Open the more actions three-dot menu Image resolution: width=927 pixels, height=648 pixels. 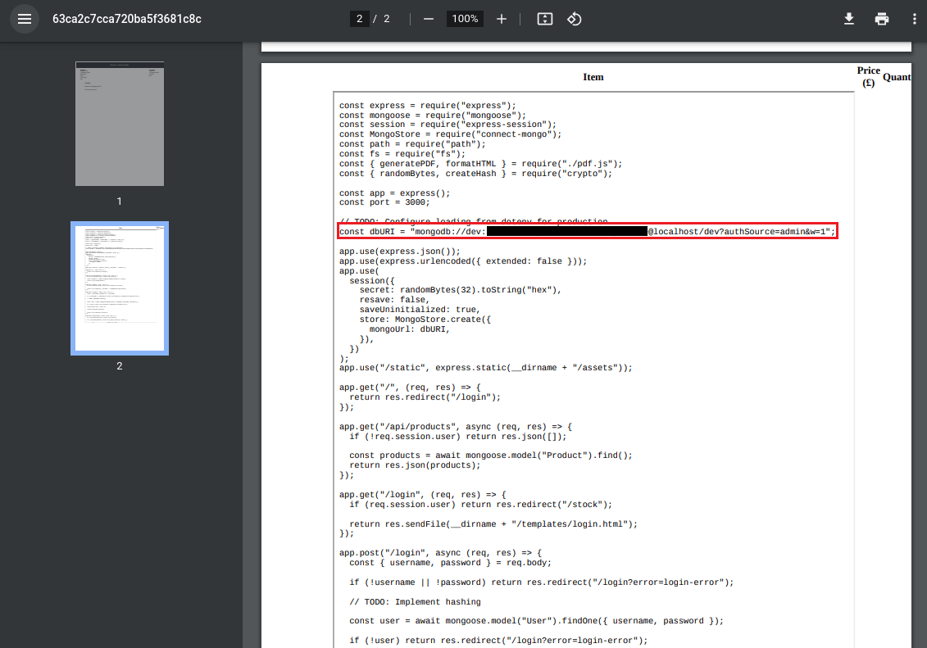click(914, 19)
